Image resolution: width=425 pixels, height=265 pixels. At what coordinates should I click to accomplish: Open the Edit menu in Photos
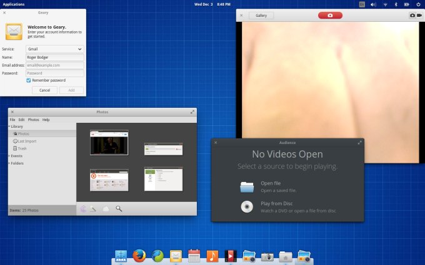coord(21,120)
